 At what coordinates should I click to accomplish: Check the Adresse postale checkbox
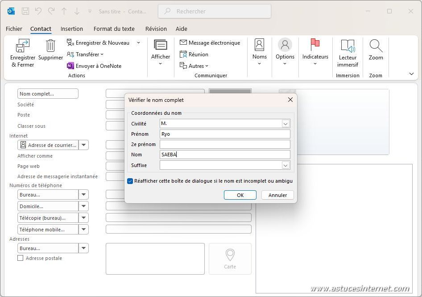pyautogui.click(x=21, y=258)
